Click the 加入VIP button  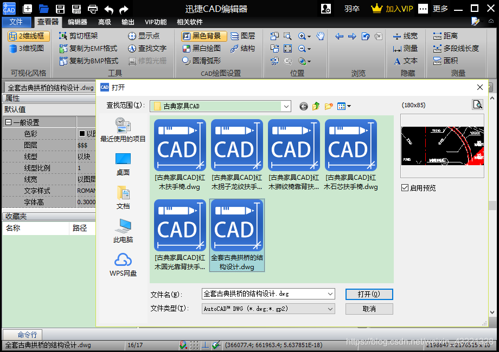tap(392, 9)
